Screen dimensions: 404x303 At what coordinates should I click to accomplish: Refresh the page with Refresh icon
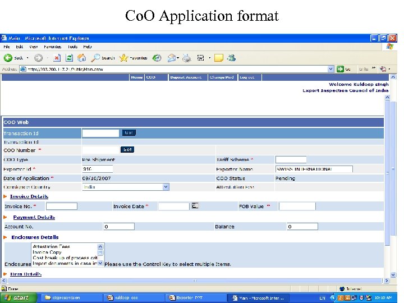coord(69,58)
